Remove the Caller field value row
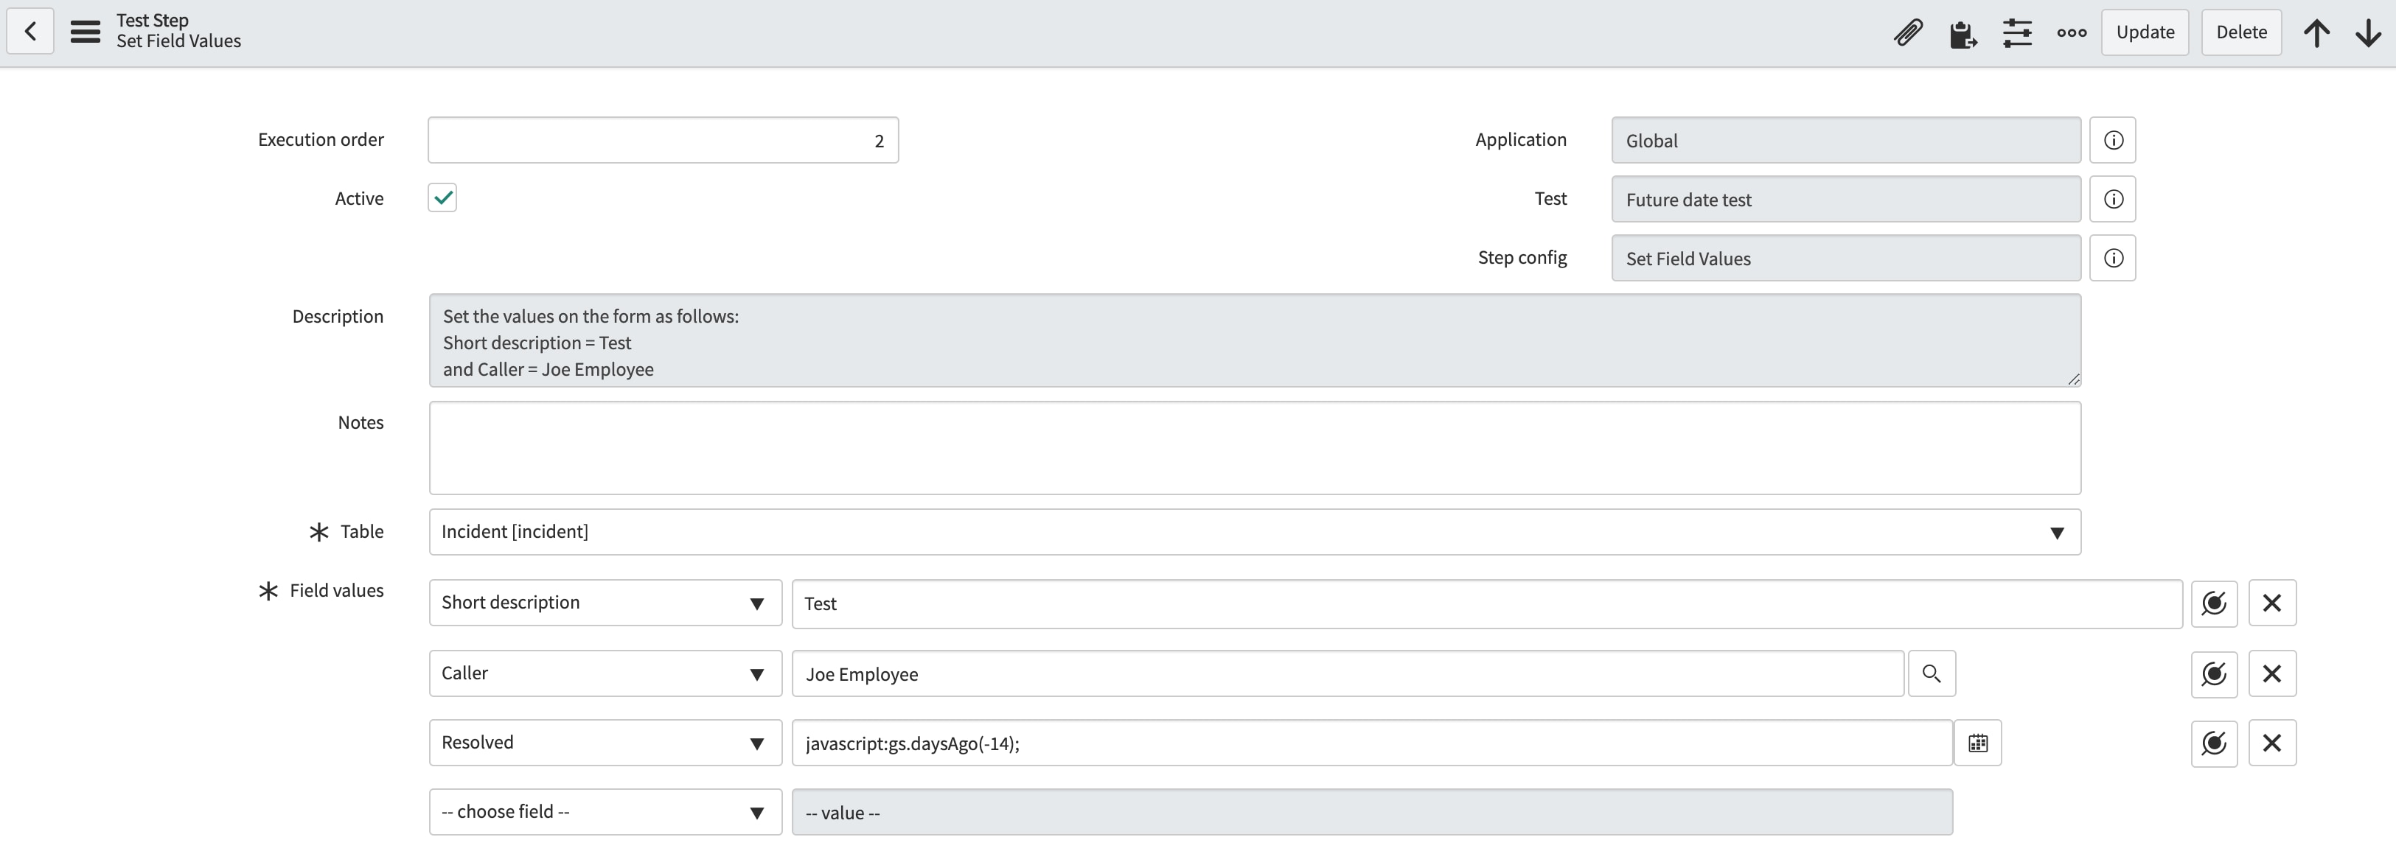The height and width of the screenshot is (865, 2396). [2271, 673]
